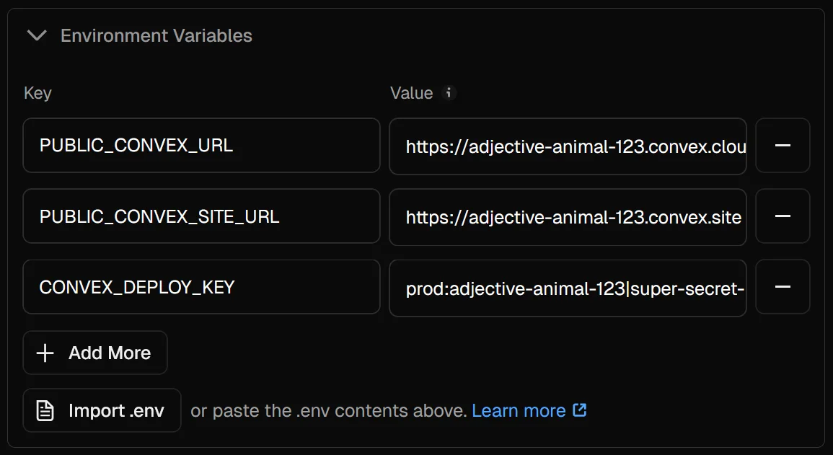Screen dimensions: 833x455
Task: Click the document icon on Import .env
Action: (45, 410)
